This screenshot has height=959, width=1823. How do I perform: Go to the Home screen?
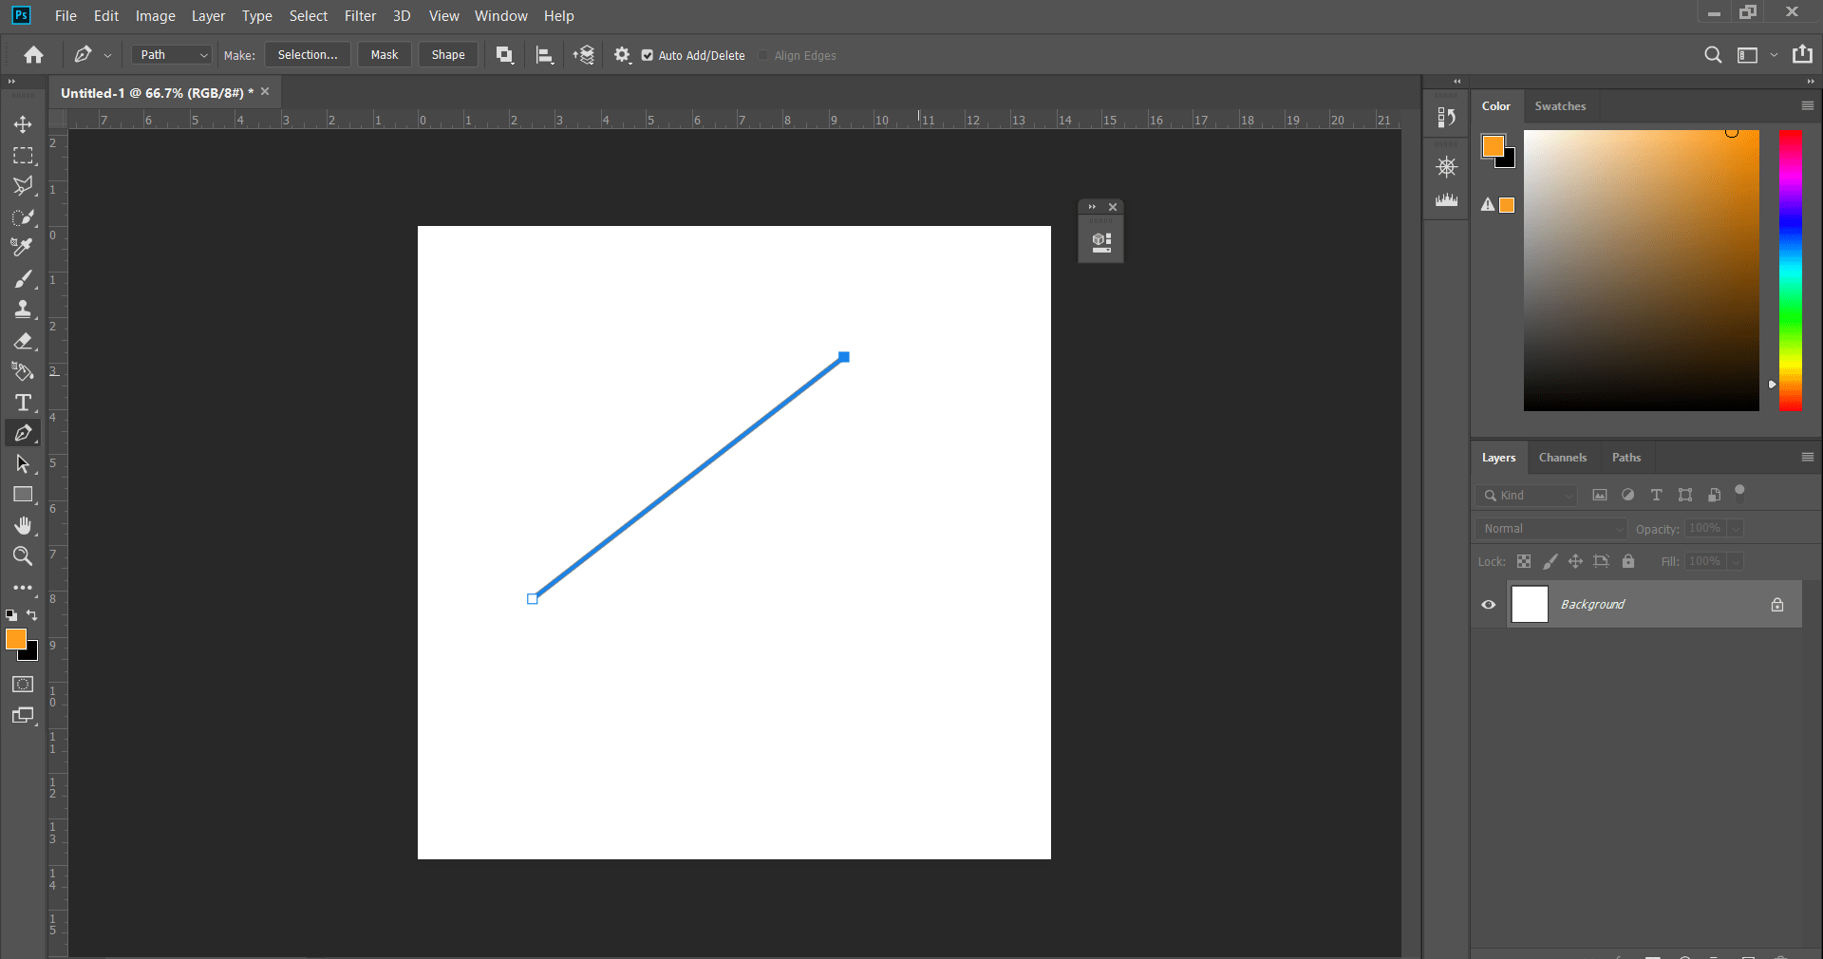pyautogui.click(x=34, y=55)
